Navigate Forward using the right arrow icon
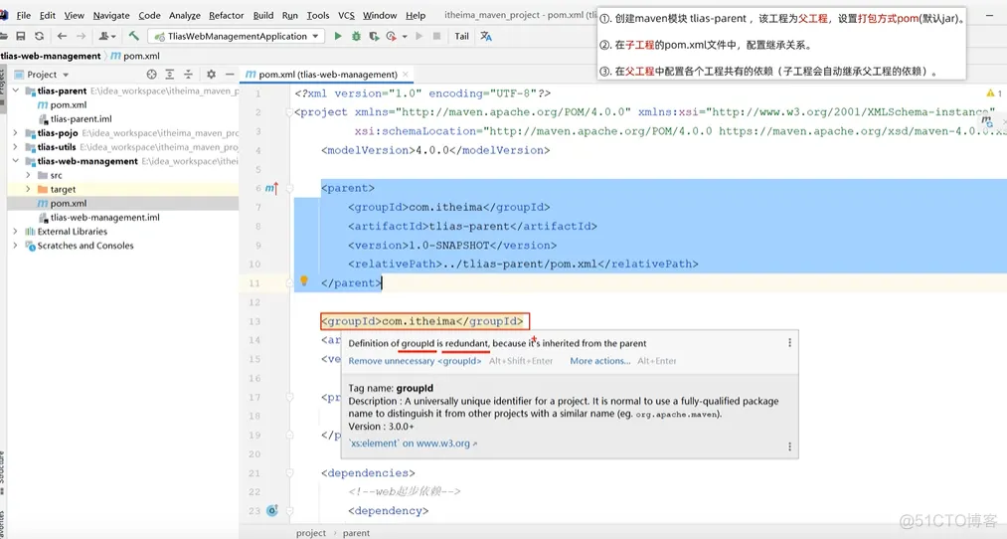The image size is (1007, 539). (x=81, y=37)
